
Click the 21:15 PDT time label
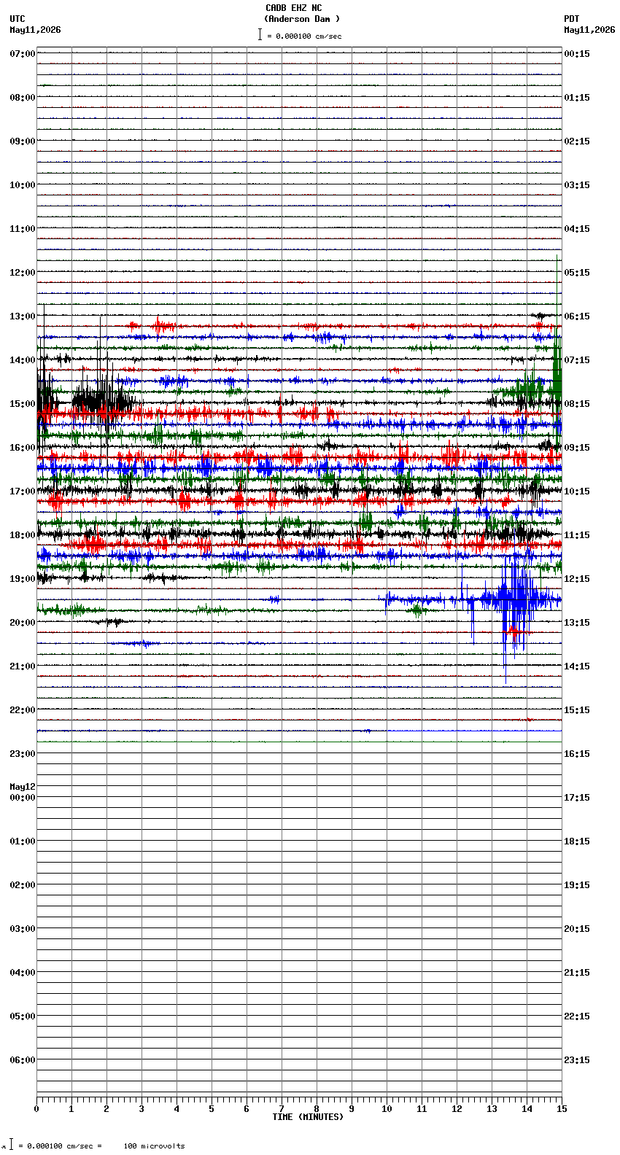click(577, 973)
